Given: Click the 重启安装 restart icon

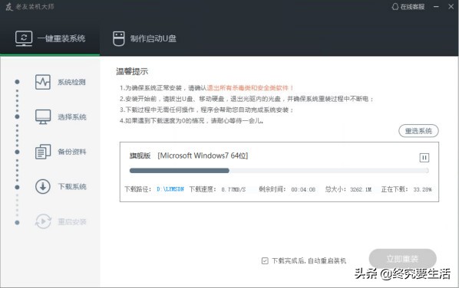Looking at the screenshot, I should pyautogui.click(x=43, y=221).
